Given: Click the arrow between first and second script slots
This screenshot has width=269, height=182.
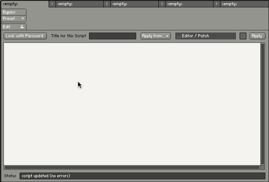Looking at the screenshot, I should 52,4.
